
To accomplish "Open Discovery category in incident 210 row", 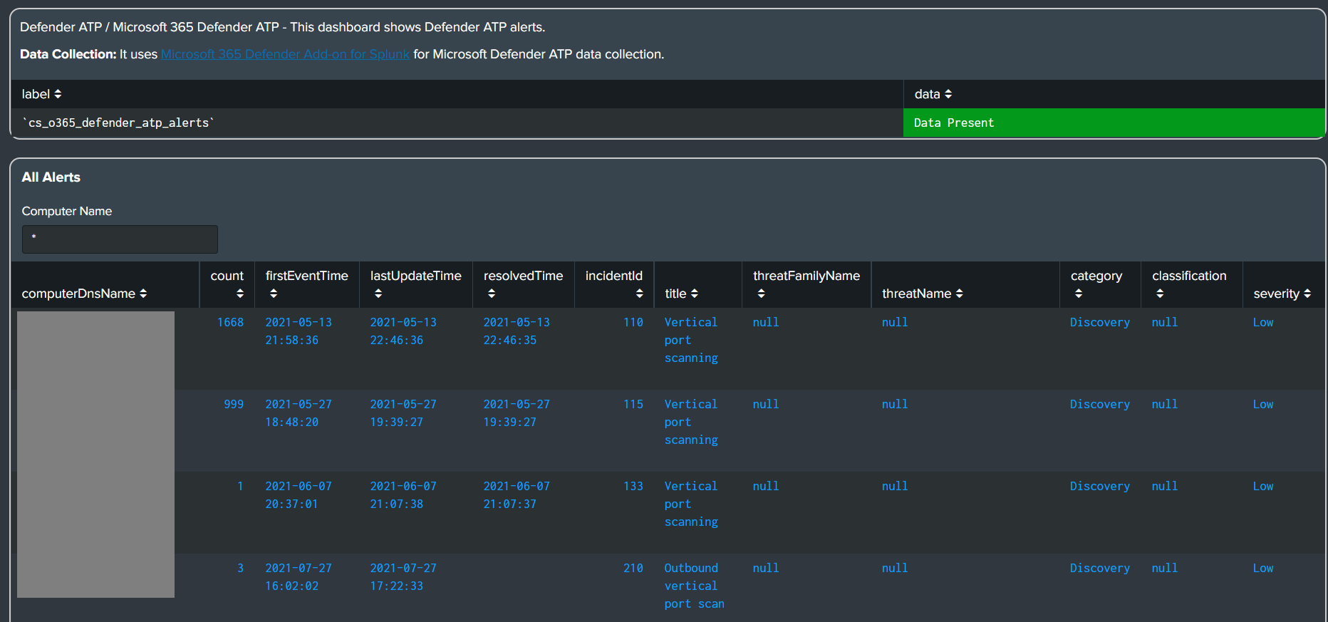I will pos(1100,568).
